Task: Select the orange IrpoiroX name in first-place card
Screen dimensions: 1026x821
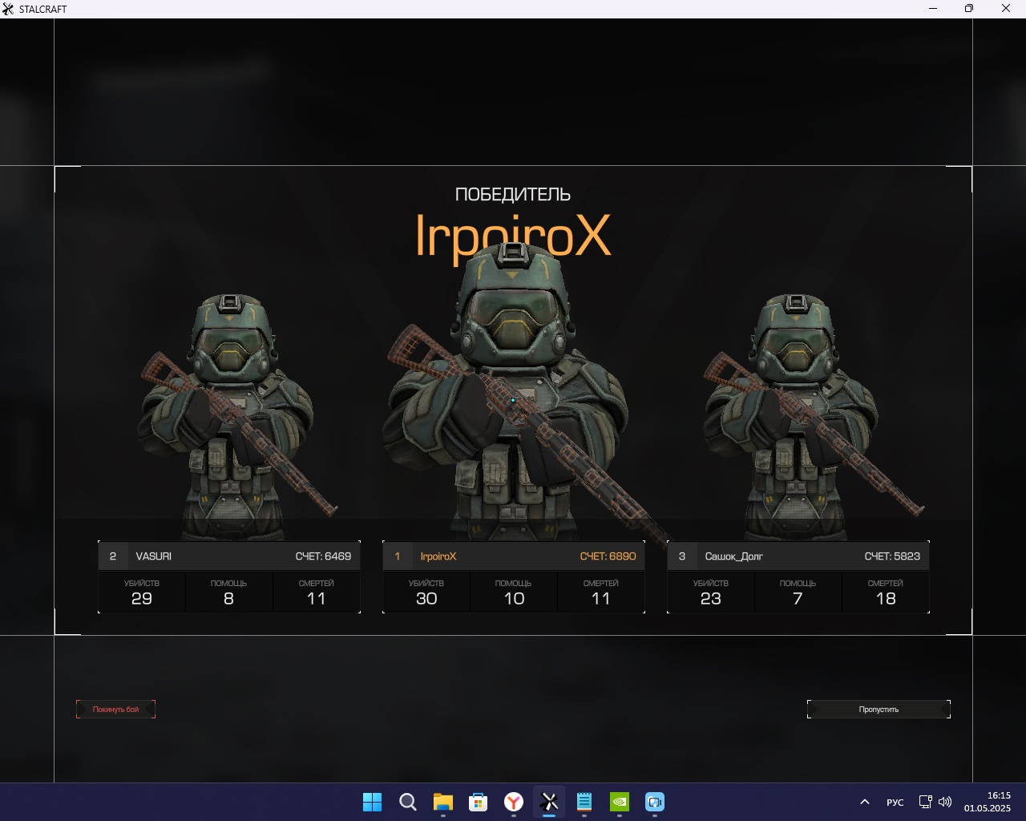Action: (x=438, y=556)
